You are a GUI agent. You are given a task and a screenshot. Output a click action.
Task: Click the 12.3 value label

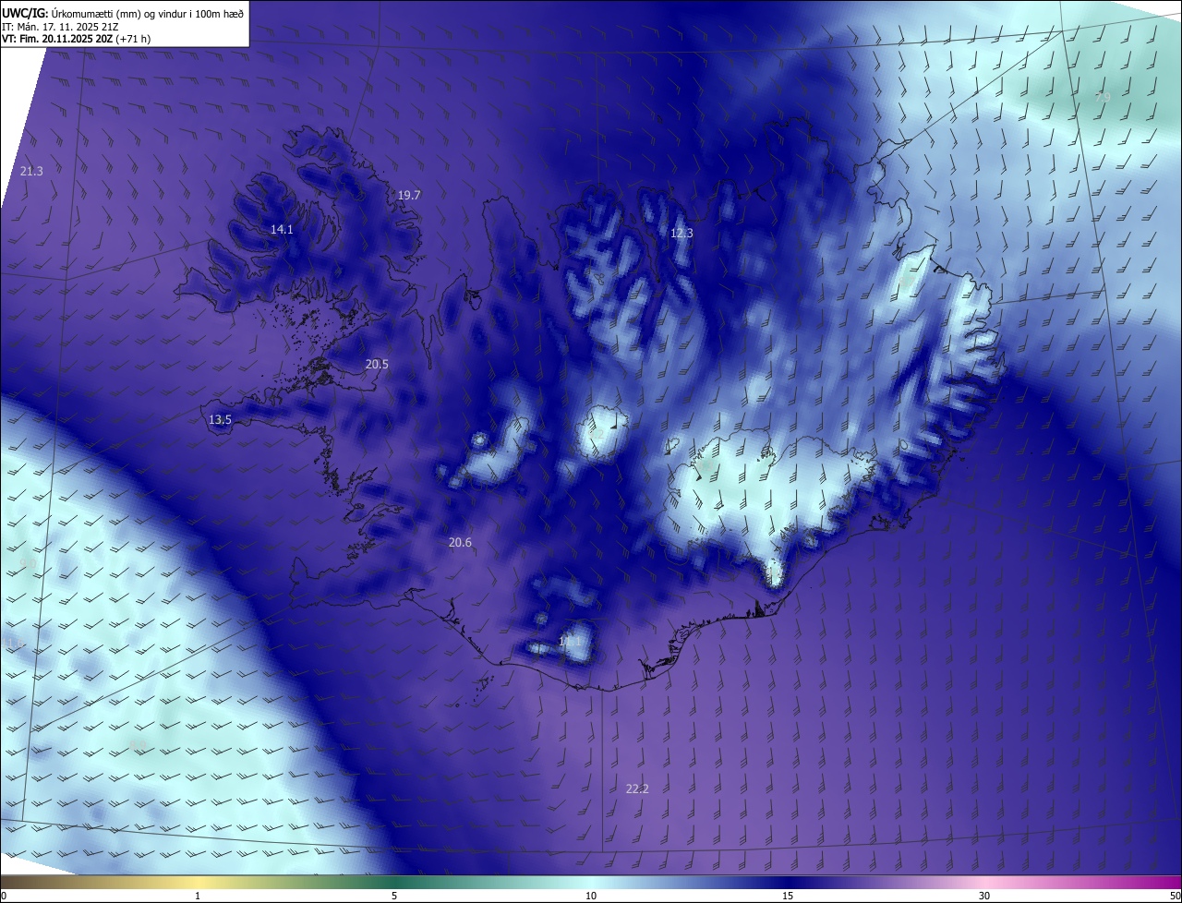pos(681,233)
